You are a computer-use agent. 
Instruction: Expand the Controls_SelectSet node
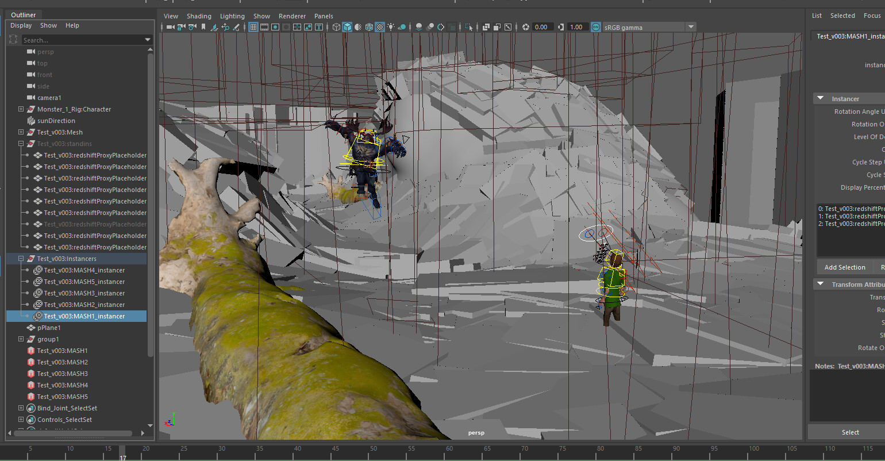tap(21, 420)
